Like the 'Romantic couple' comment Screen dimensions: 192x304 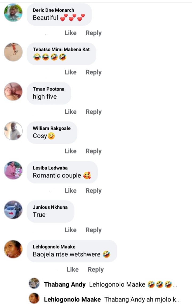[71, 191]
